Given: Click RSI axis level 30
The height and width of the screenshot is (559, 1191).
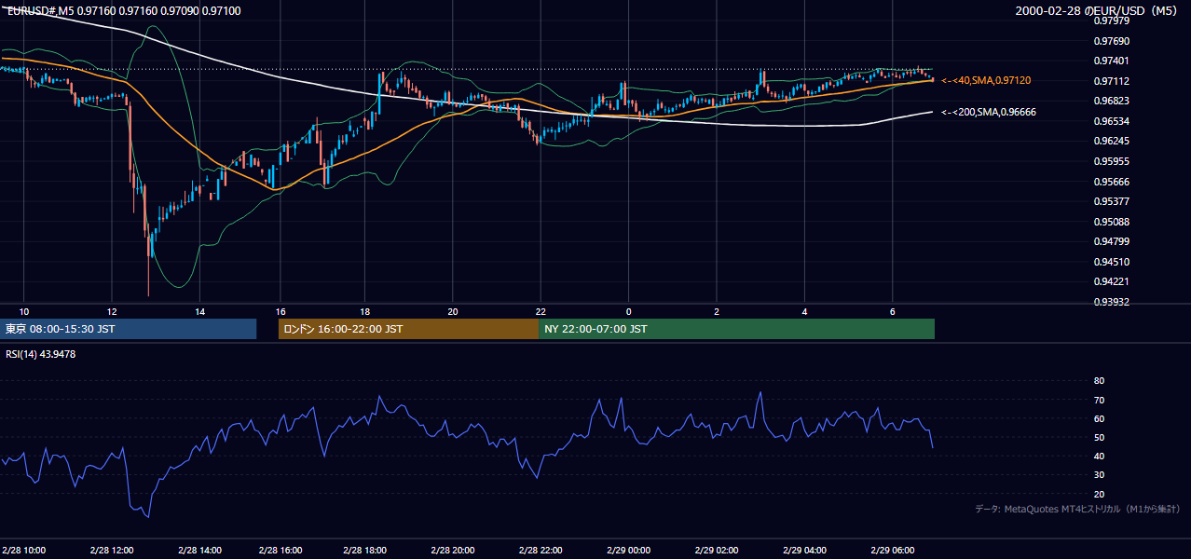Looking at the screenshot, I should click(x=1099, y=474).
